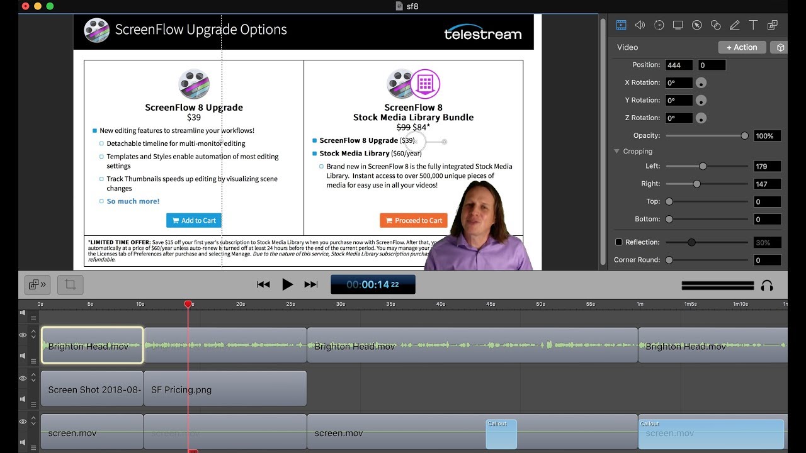806x453 pixels.
Task: Click the audio level meter bars
Action: click(718, 286)
